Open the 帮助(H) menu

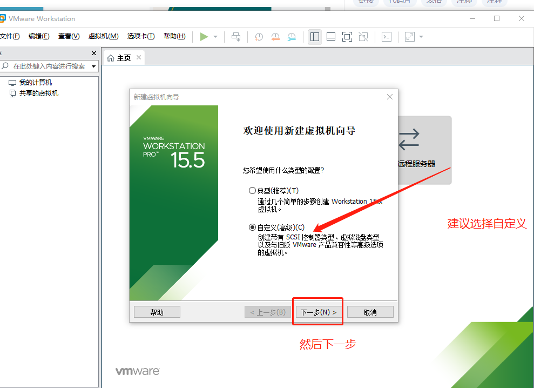(174, 36)
